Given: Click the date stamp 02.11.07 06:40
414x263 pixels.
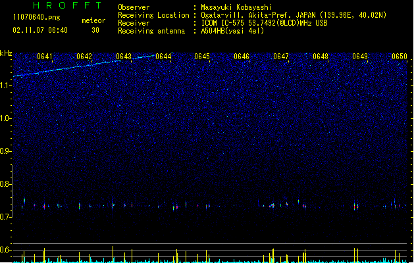Looking at the screenshot, I should (x=40, y=30).
